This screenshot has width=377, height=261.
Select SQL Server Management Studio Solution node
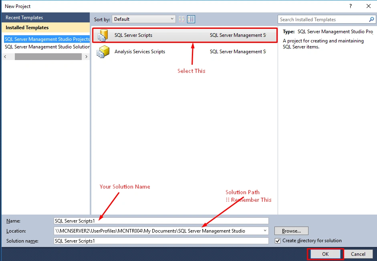[47, 47]
